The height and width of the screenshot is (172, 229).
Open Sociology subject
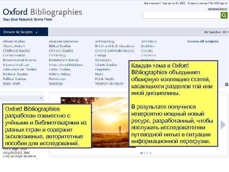coord(56,83)
